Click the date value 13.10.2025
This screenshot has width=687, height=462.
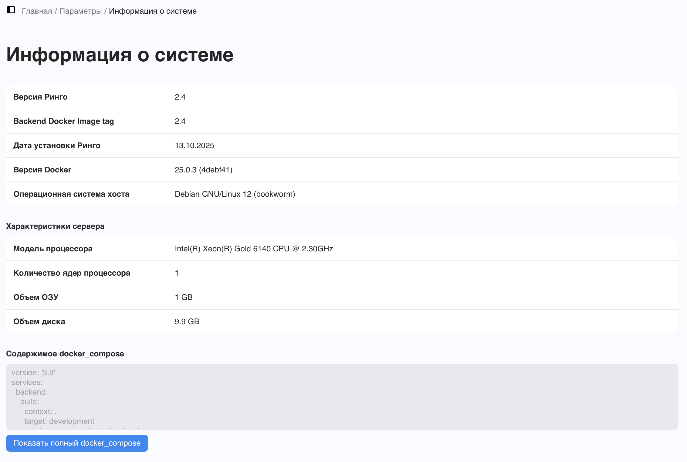point(194,145)
